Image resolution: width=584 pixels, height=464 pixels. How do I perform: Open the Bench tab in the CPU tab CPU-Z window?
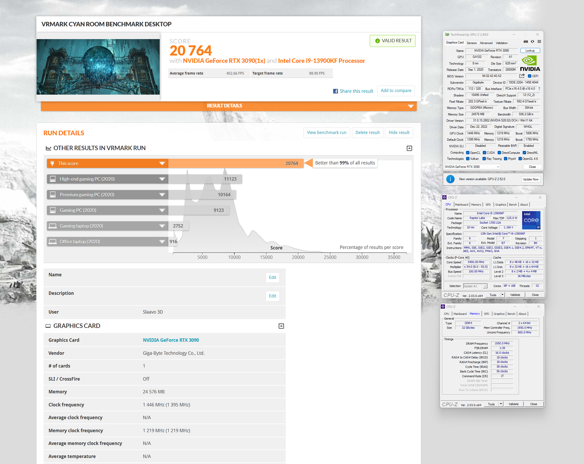[x=513, y=205]
